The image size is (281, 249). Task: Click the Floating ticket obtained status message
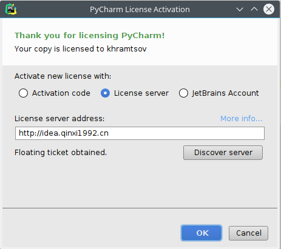point(61,153)
